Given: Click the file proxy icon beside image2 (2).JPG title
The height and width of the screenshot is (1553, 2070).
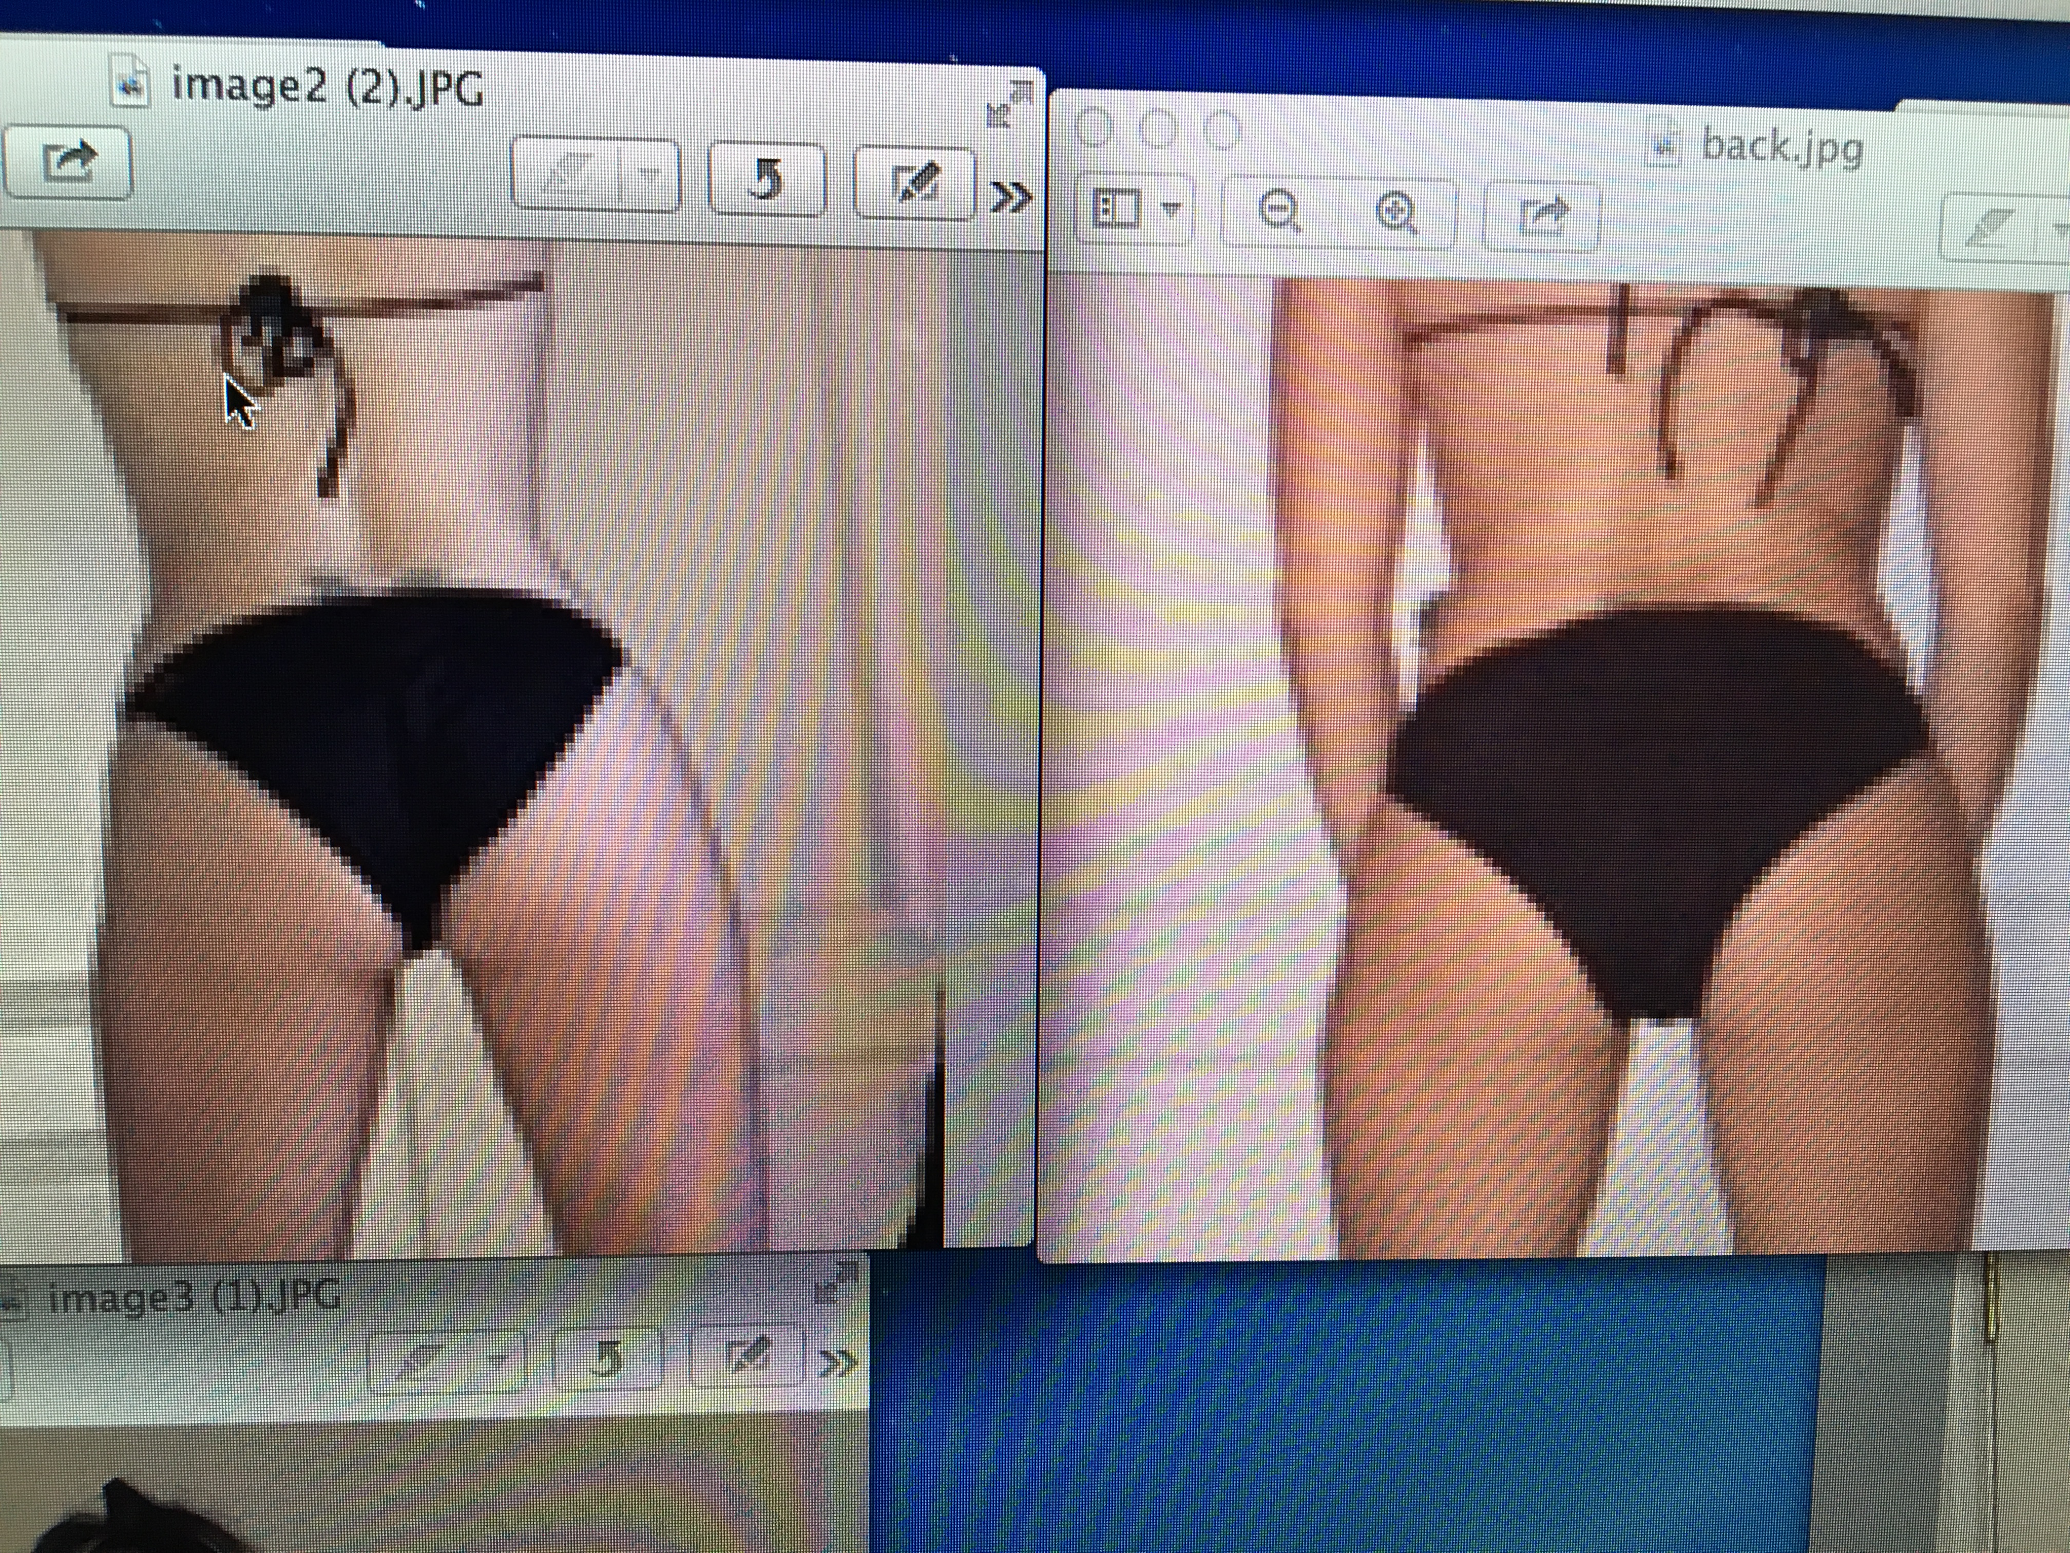Looking at the screenshot, I should (x=130, y=82).
